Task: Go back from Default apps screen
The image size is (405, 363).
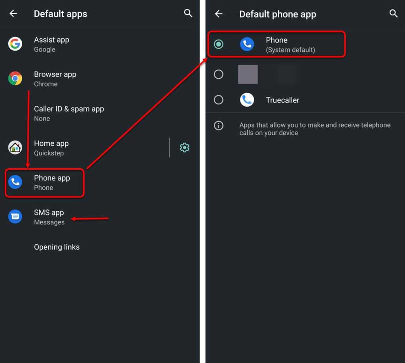Action: coord(13,13)
